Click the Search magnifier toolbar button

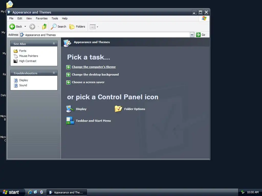[59, 27]
